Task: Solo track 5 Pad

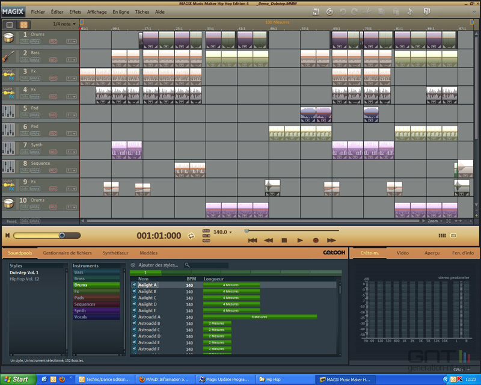Action: point(25,115)
